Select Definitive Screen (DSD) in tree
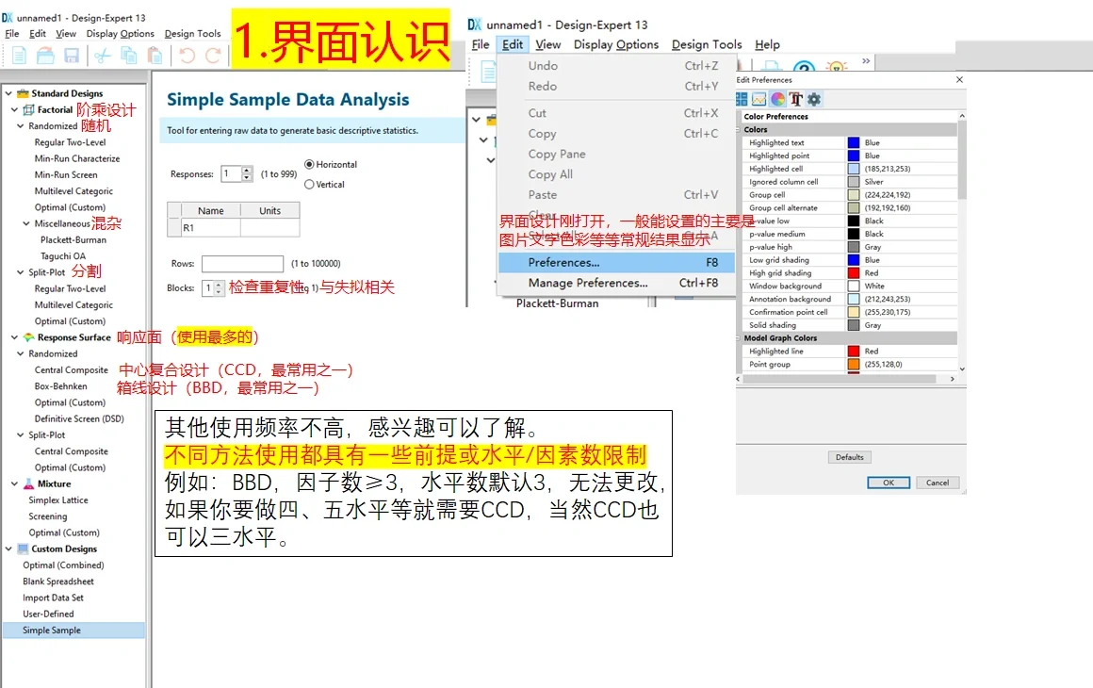1093x688 pixels. pyautogui.click(x=79, y=419)
